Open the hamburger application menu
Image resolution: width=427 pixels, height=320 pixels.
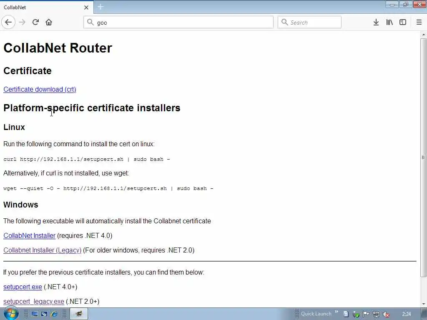(419, 22)
